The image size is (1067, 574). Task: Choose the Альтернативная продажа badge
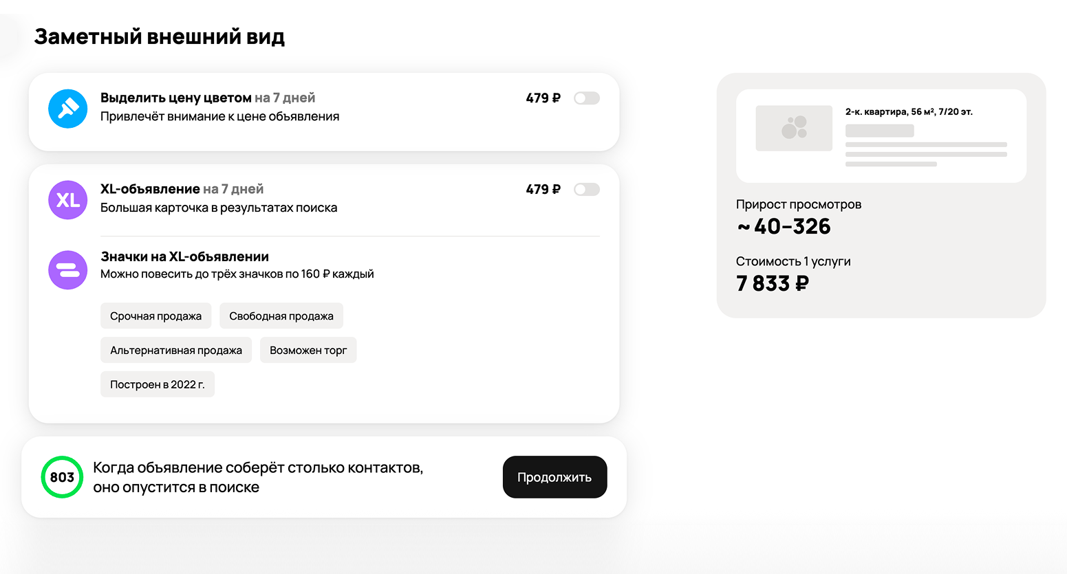coord(176,351)
